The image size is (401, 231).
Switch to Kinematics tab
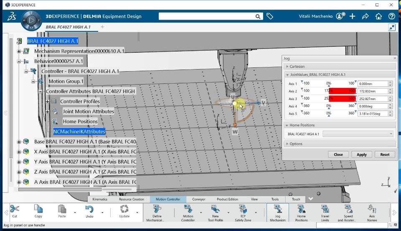pos(100,199)
